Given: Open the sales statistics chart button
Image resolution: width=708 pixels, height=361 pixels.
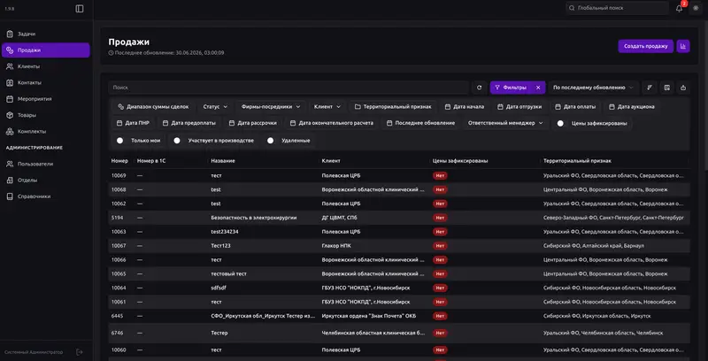Looking at the screenshot, I should [683, 46].
